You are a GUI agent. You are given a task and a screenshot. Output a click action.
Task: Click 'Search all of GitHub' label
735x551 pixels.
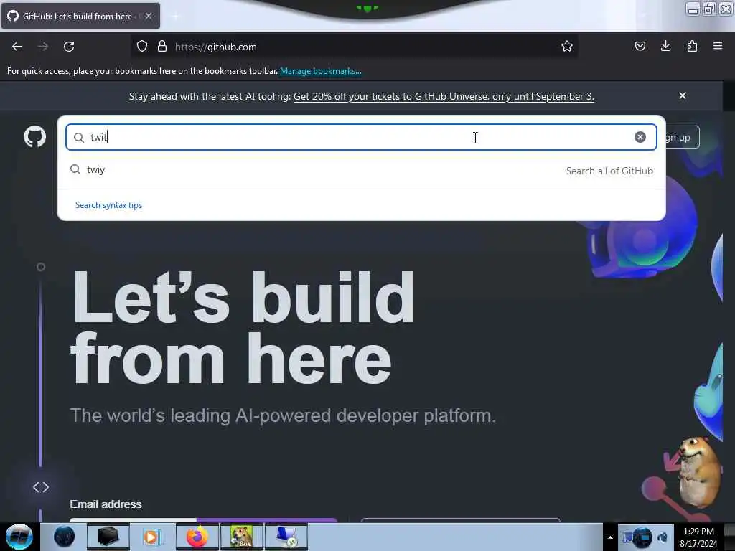point(609,171)
